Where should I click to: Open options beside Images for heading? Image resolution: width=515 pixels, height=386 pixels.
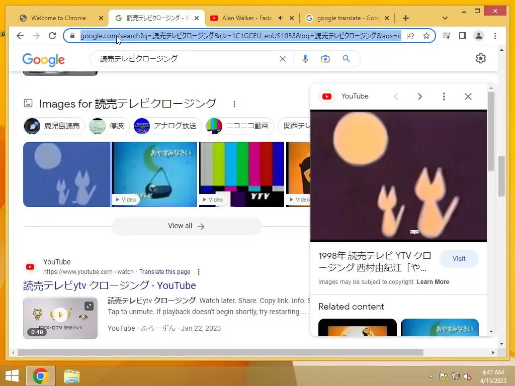tap(234, 104)
